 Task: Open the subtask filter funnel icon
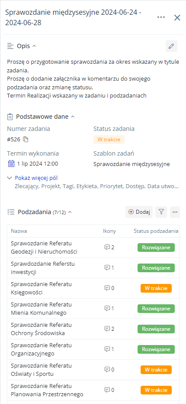[161, 212]
